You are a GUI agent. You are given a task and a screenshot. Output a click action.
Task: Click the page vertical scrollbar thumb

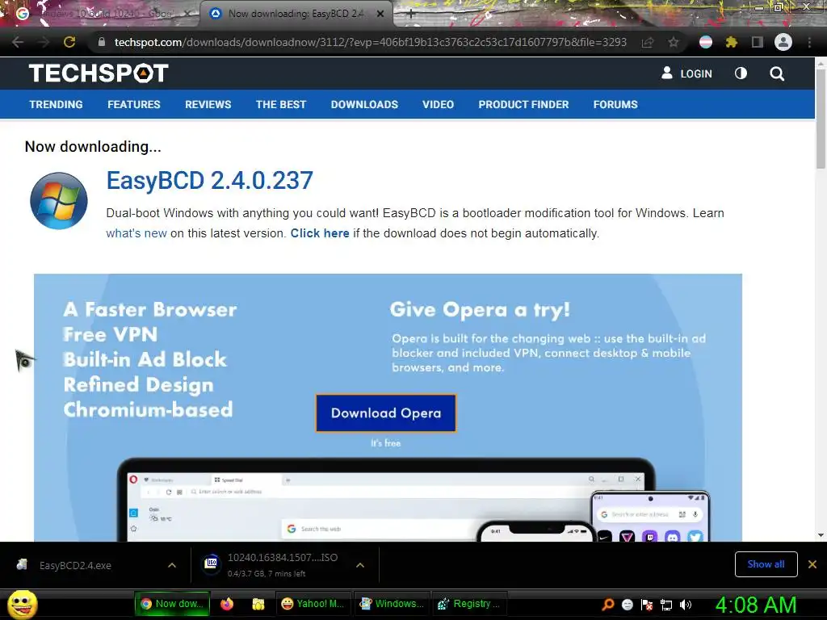[821, 119]
